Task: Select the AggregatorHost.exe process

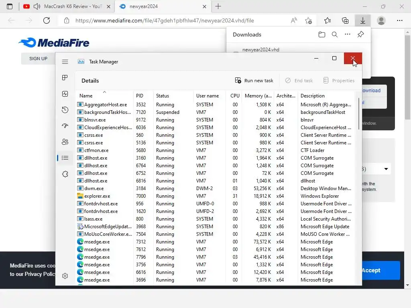Action: coord(215,105)
